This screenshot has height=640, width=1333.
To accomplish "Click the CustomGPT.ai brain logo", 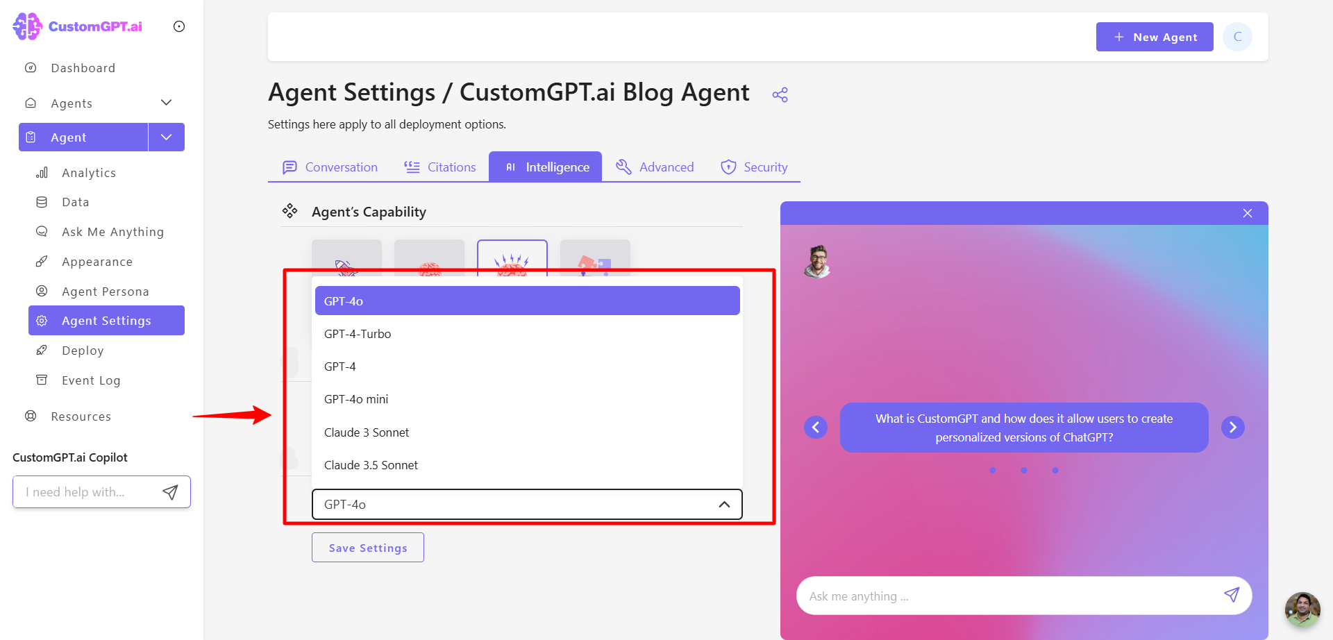I will (27, 26).
